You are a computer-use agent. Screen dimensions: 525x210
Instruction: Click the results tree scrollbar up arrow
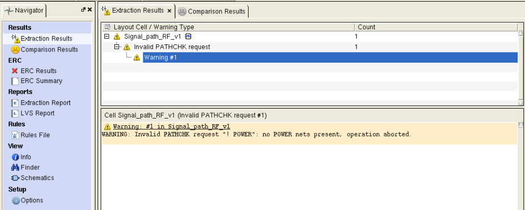[521, 33]
